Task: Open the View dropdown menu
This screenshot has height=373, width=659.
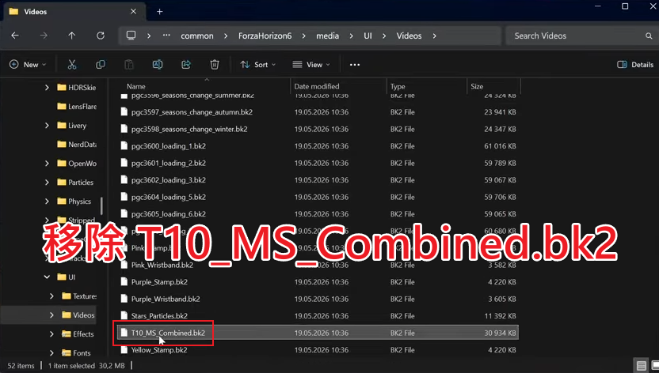Action: 311,65
